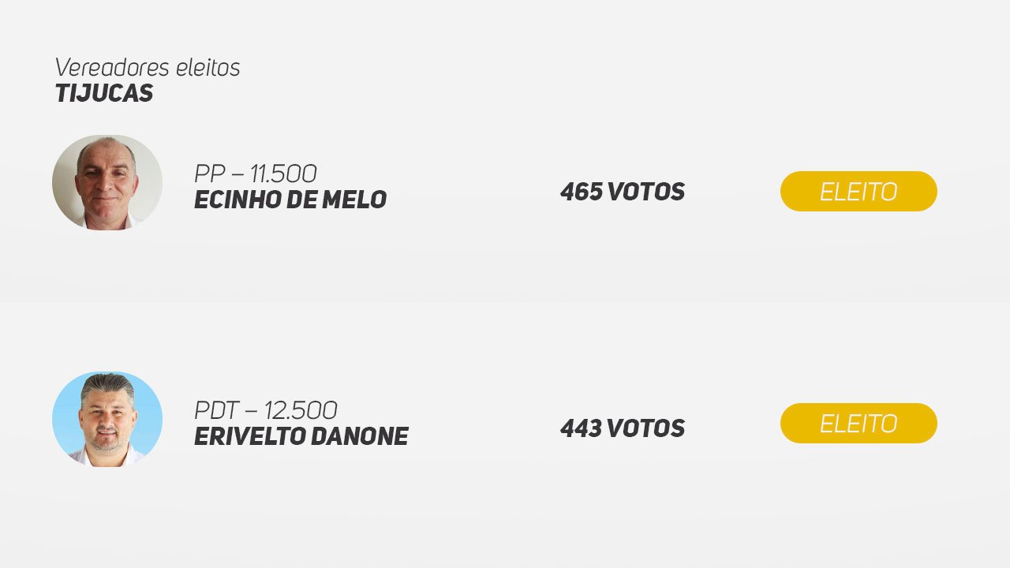Select candidate number 12.500
This screenshot has height=568, width=1010.
tap(301, 410)
